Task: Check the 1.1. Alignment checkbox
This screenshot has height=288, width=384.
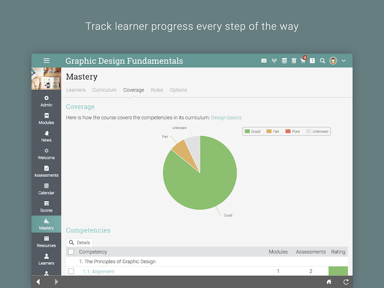Action: [71, 271]
